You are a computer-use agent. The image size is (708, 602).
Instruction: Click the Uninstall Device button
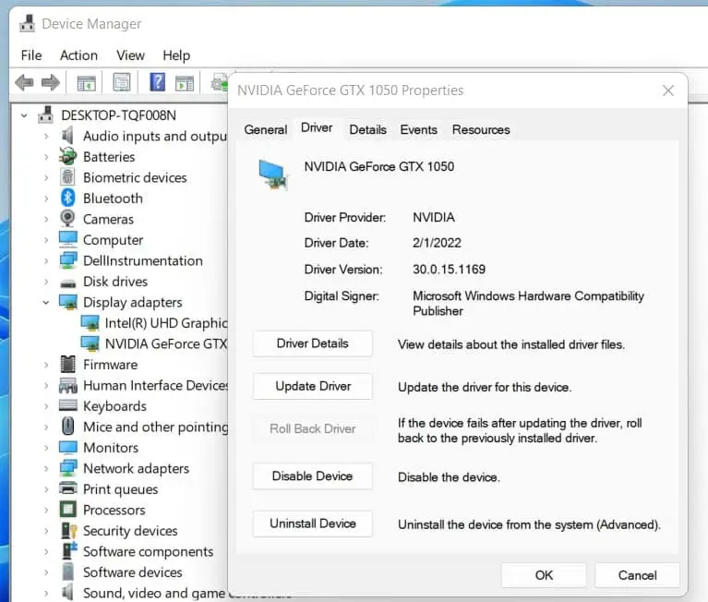click(312, 524)
